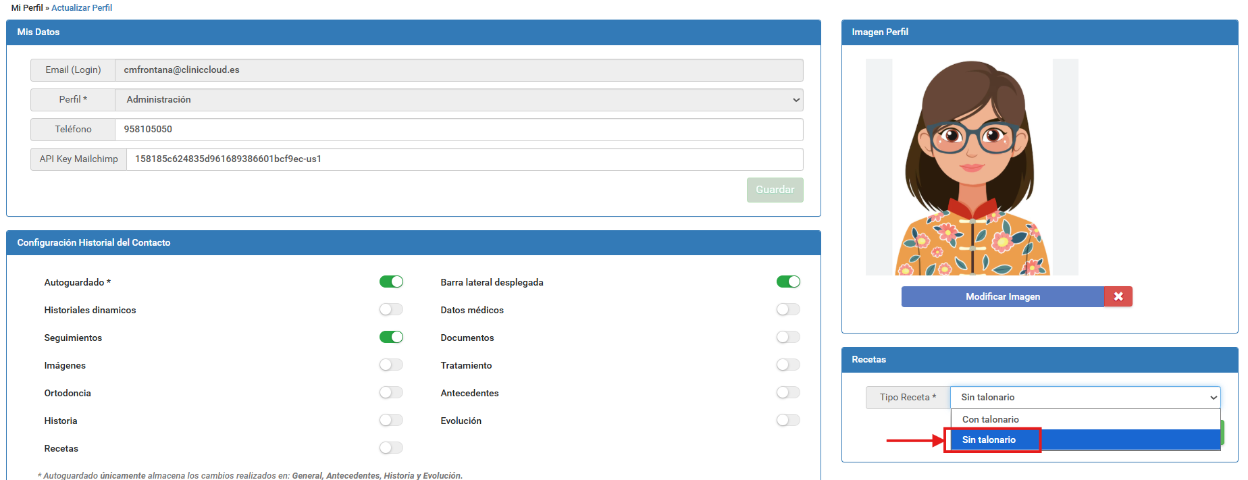Click the Guardar button
The image size is (1248, 480).
775,190
